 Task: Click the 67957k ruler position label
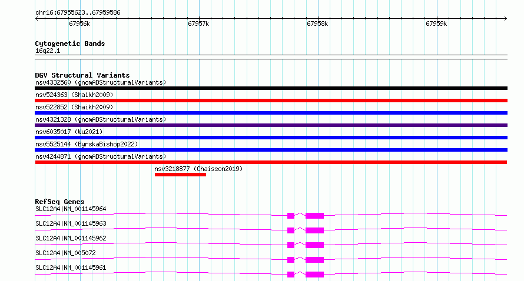[198, 24]
